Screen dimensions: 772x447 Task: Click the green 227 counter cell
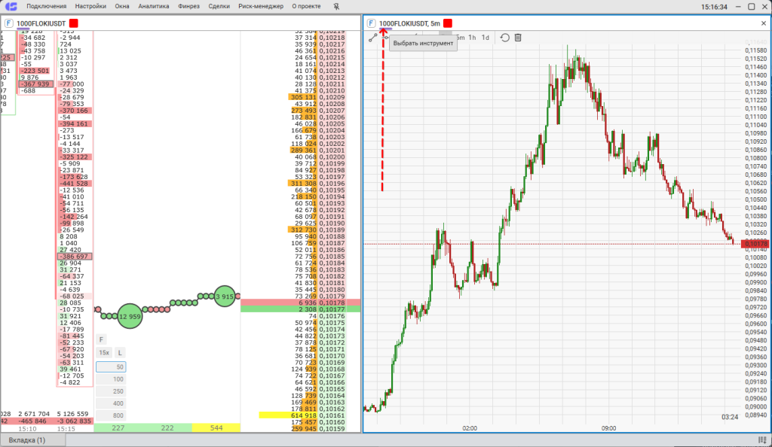(x=118, y=428)
